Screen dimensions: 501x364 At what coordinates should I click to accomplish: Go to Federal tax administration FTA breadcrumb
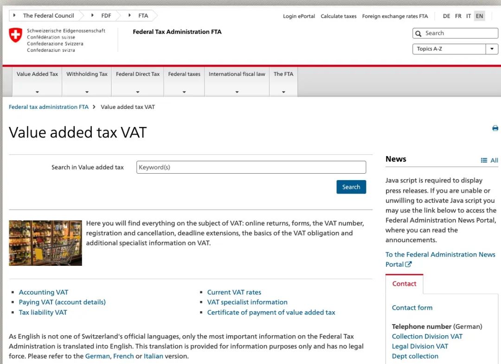click(49, 107)
